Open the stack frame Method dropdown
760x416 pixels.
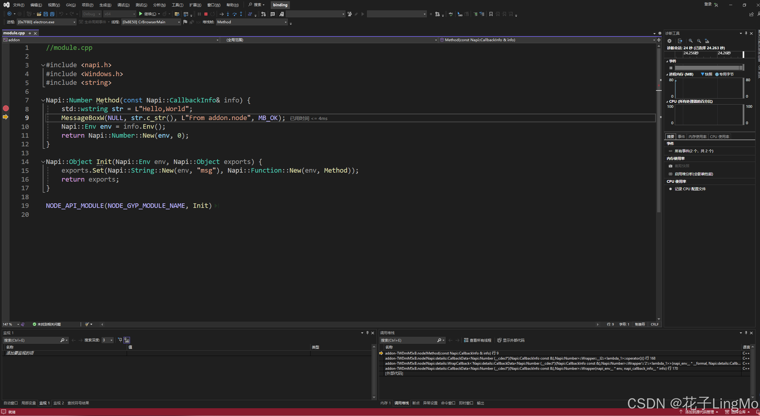coord(285,22)
